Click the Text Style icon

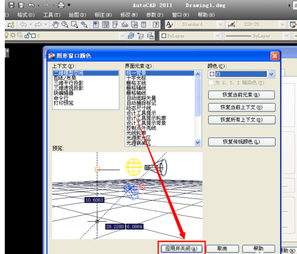coord(169,25)
